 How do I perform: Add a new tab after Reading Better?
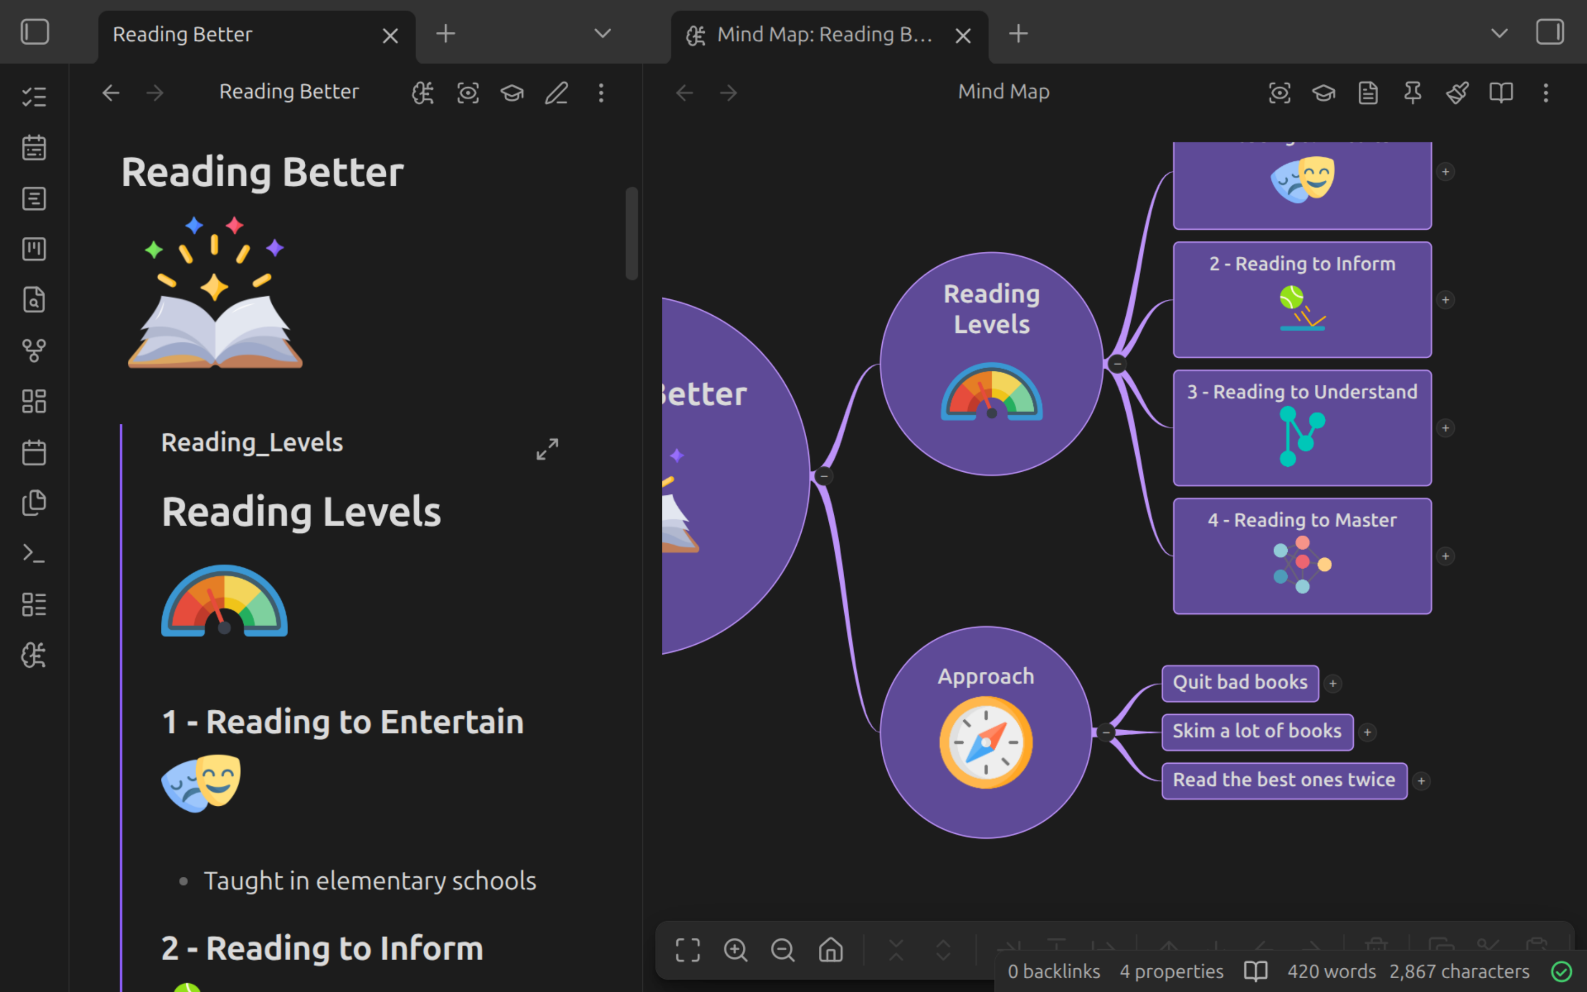pyautogui.click(x=446, y=34)
